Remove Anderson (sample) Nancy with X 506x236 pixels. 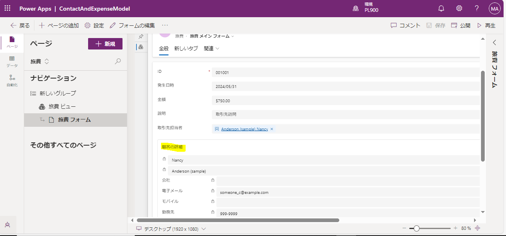tap(272, 129)
